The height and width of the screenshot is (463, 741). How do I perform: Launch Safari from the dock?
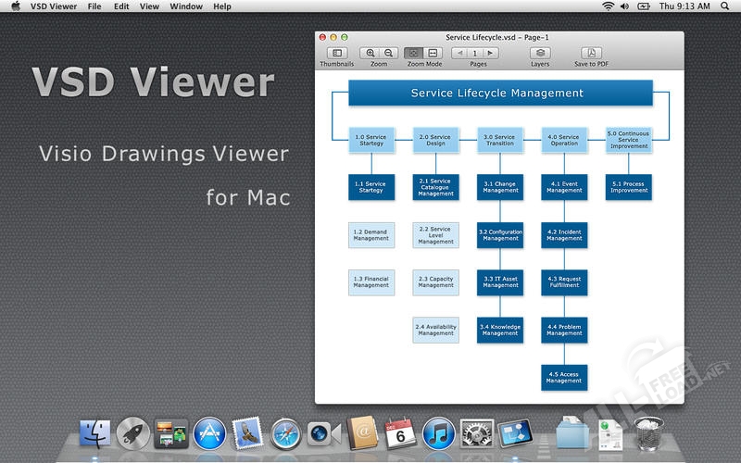pos(285,432)
